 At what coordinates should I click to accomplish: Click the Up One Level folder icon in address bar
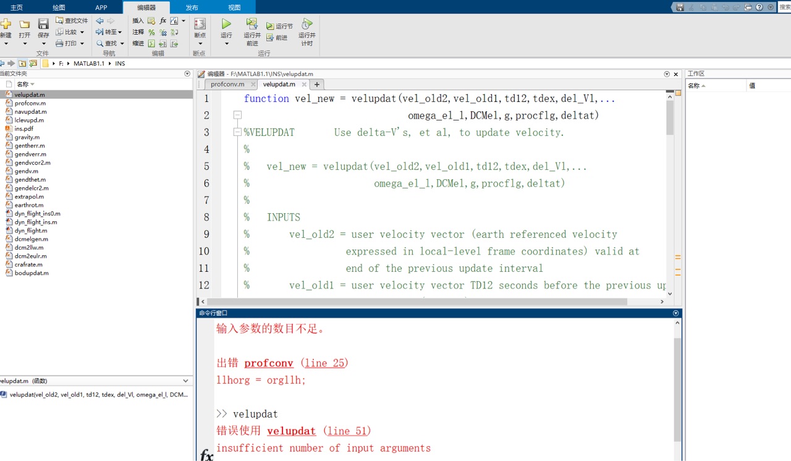(x=22, y=63)
